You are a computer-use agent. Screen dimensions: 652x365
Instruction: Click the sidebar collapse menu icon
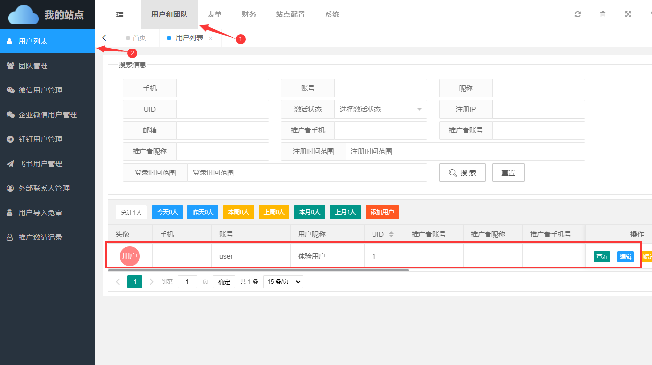coord(120,15)
